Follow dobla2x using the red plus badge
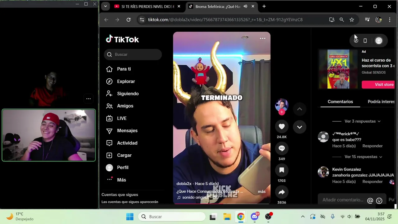Screen dimensions: 398x224 click(282, 112)
